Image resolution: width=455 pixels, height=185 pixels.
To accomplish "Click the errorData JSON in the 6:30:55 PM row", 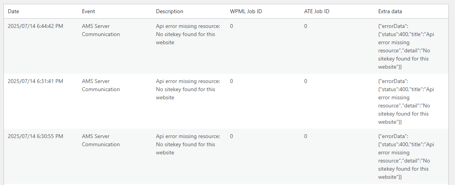I will click(405, 157).
